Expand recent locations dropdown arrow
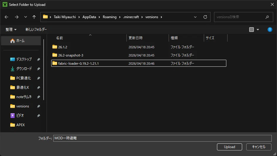Viewport: 277px width, 156px height. point(25,17)
